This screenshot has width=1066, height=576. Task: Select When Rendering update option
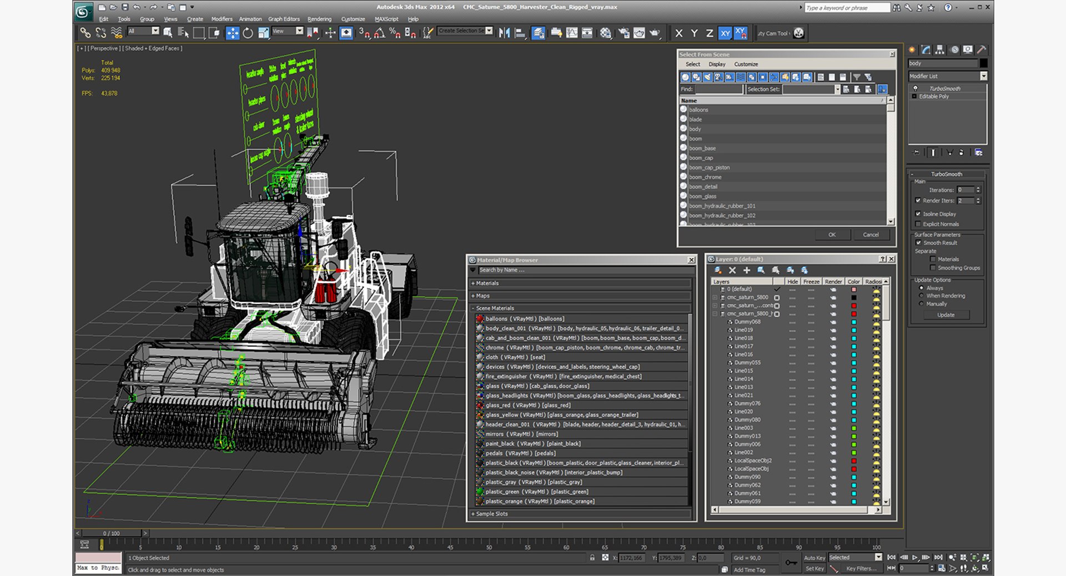click(x=922, y=296)
